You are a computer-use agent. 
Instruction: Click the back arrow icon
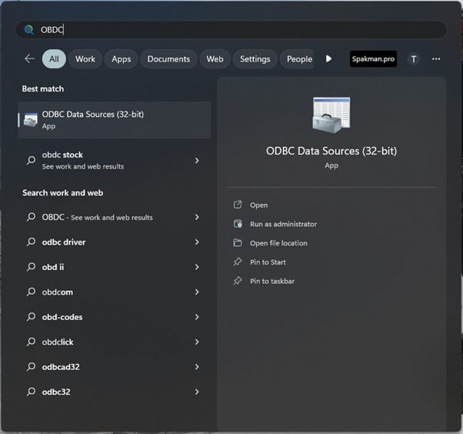tap(29, 58)
